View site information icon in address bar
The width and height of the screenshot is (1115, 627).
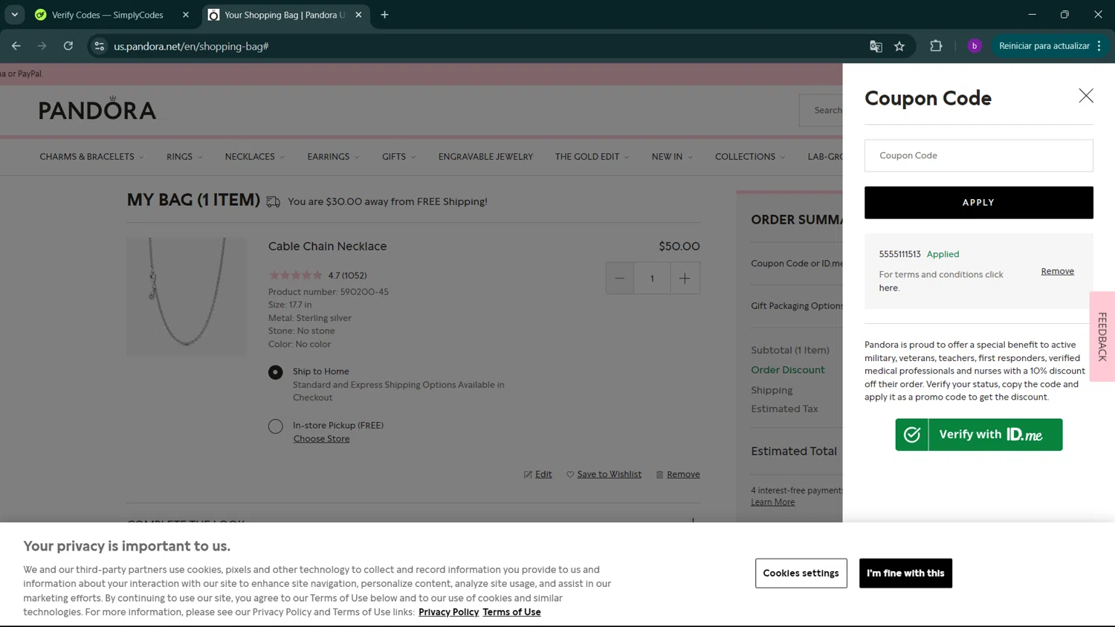pyautogui.click(x=99, y=46)
